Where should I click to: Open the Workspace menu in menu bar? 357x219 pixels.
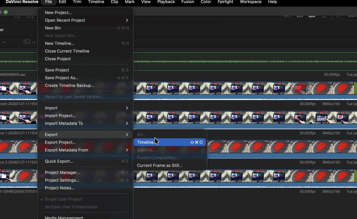(x=250, y=2)
